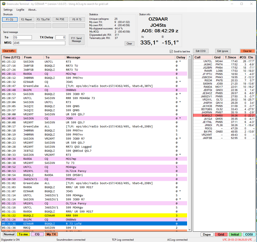The image size is (257, 242).
Task: Click the From column header
Action: tap(33, 57)
